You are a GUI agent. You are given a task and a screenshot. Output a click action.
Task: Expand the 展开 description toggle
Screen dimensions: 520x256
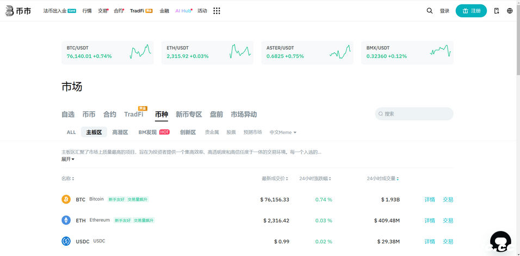(67, 160)
